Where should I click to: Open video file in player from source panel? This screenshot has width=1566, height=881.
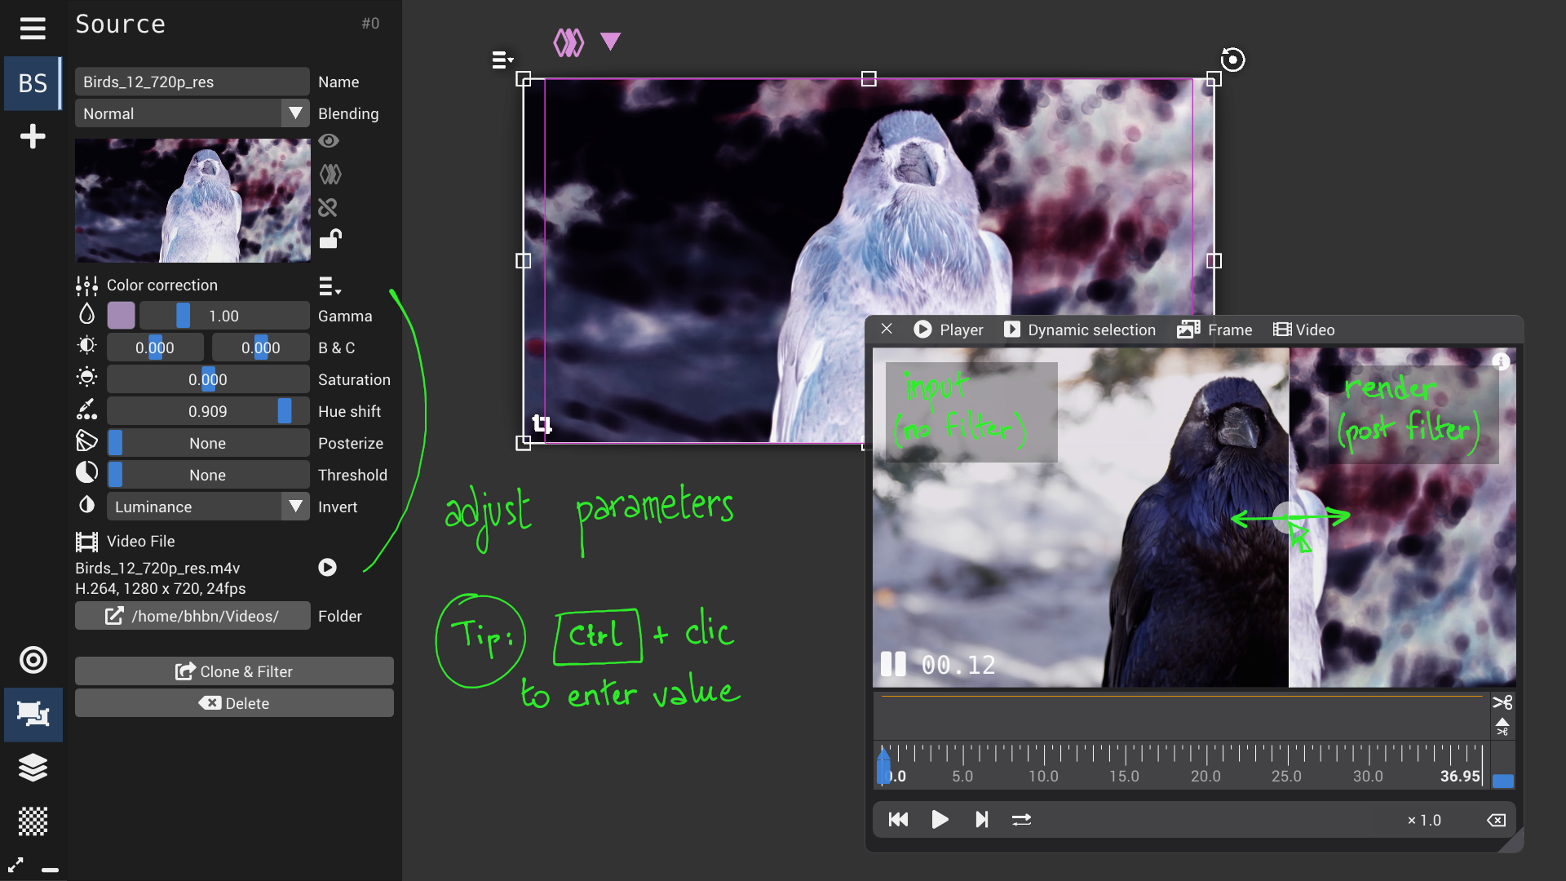click(x=327, y=567)
